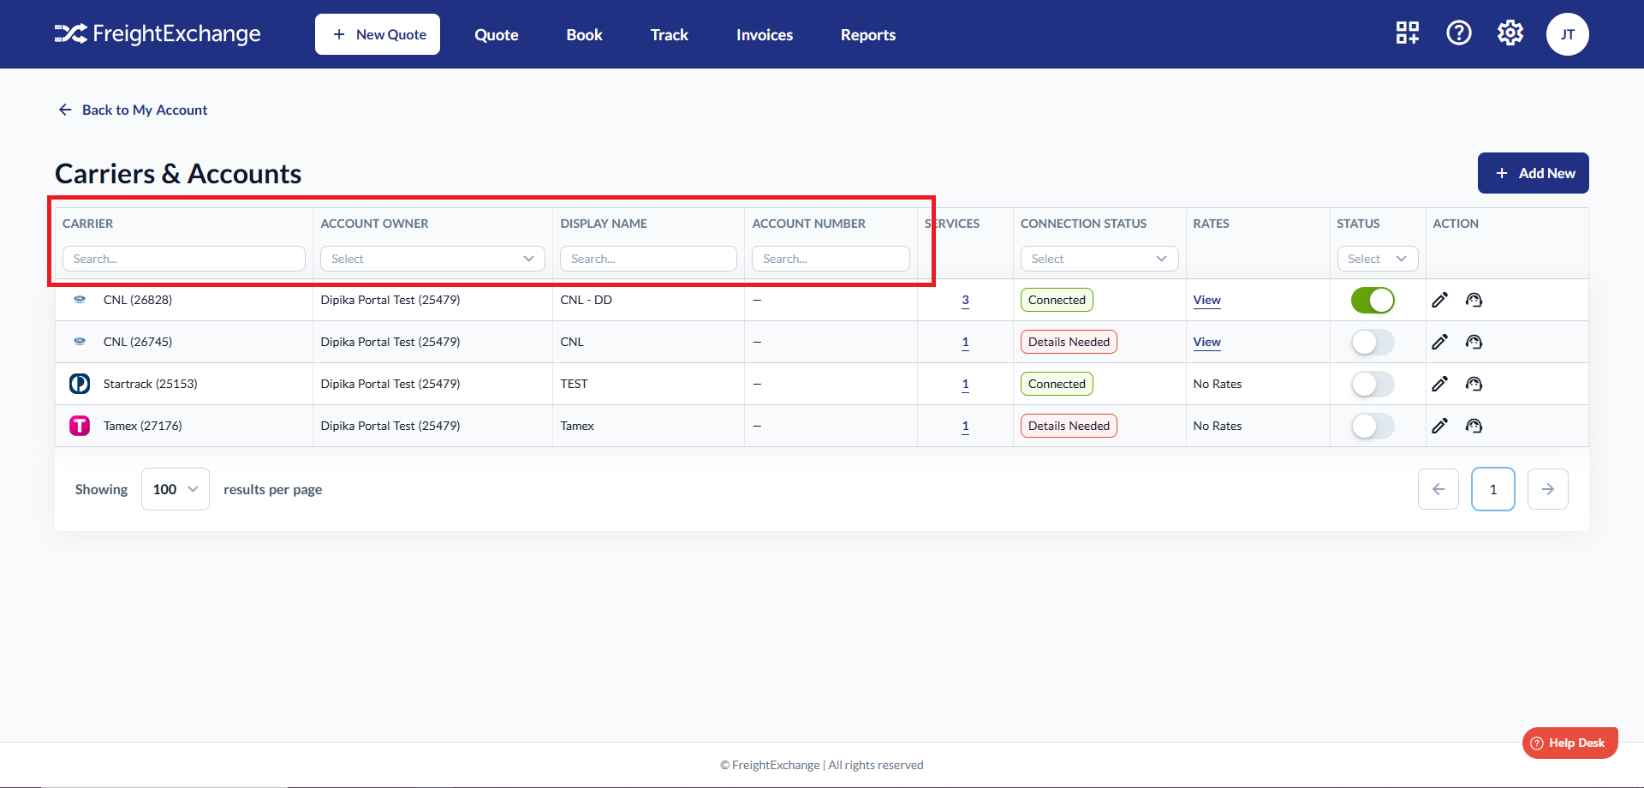
Task: Click services count 3 for CNL (26828)
Action: point(965,301)
